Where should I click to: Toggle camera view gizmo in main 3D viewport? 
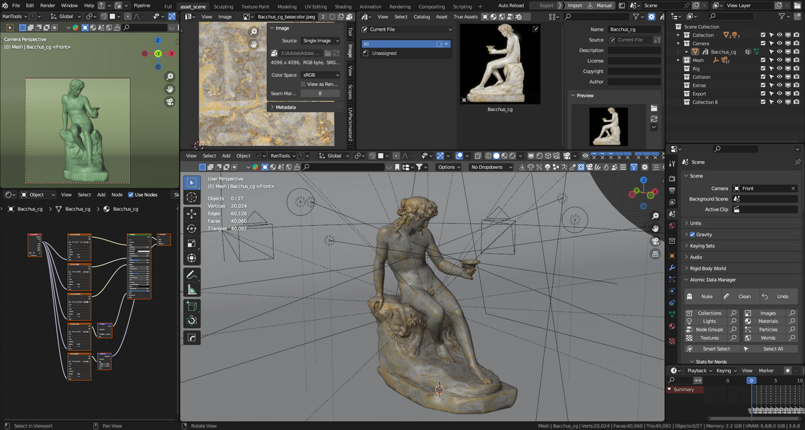655,241
